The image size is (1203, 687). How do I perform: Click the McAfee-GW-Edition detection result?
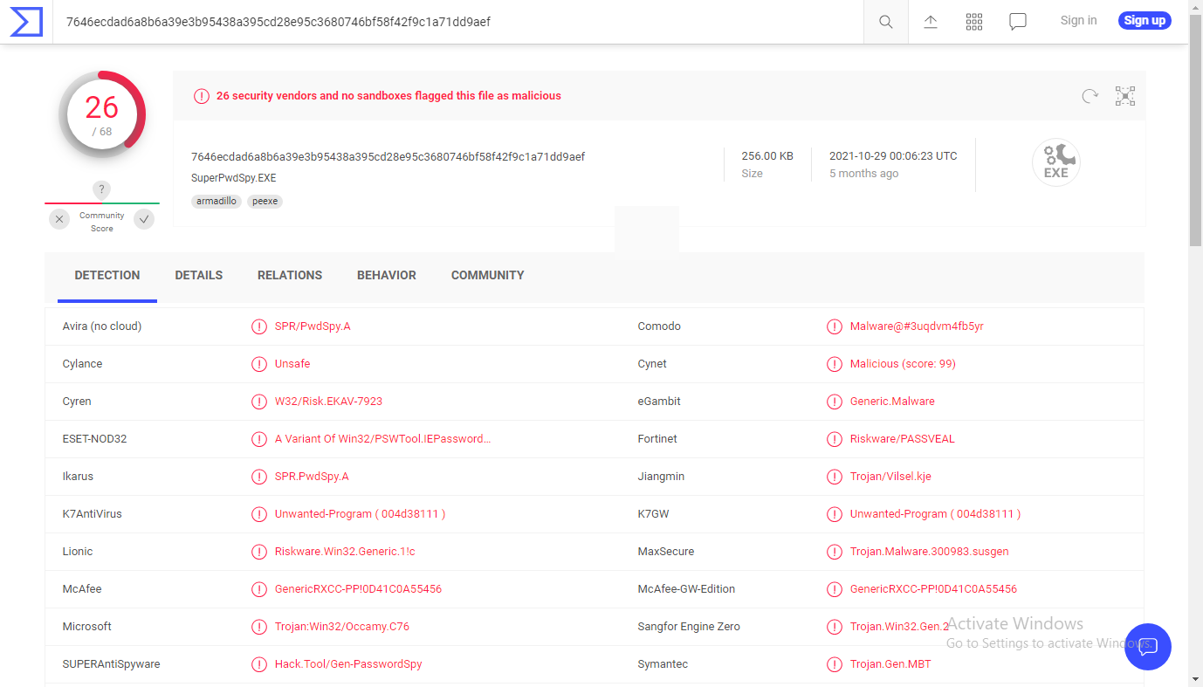[x=933, y=589]
